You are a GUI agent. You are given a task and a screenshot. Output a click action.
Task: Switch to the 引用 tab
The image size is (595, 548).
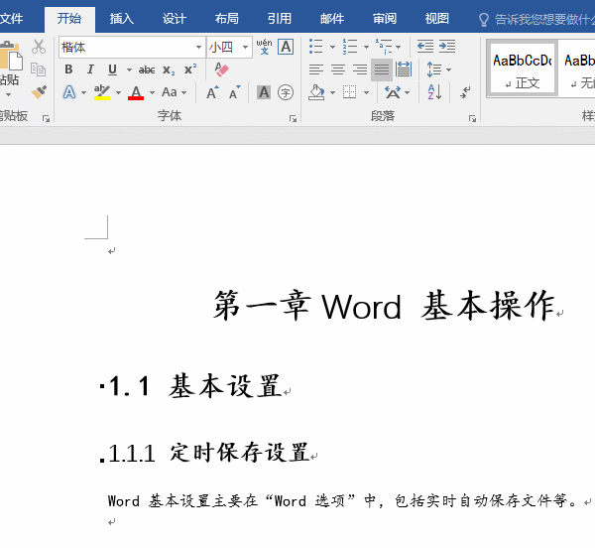[280, 19]
